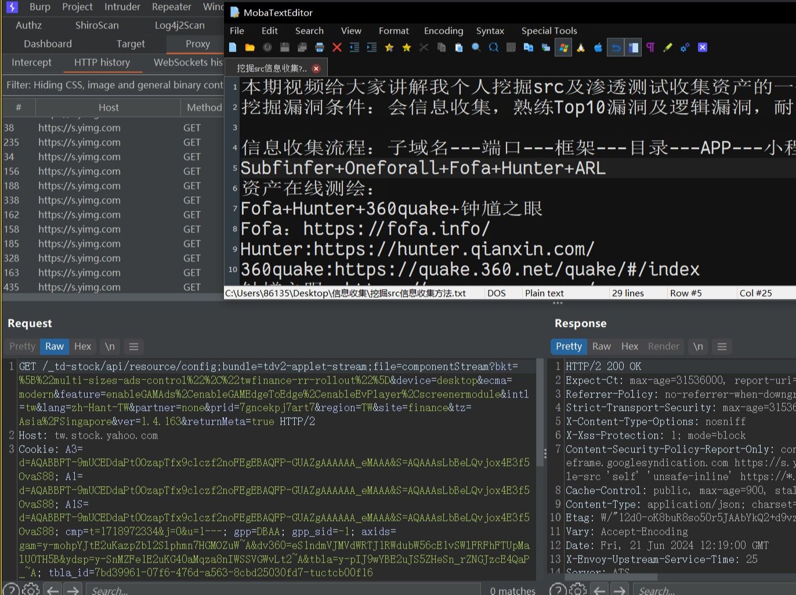Switch to ShiroScan tab in Burp
This screenshot has width=796, height=595.
point(97,25)
